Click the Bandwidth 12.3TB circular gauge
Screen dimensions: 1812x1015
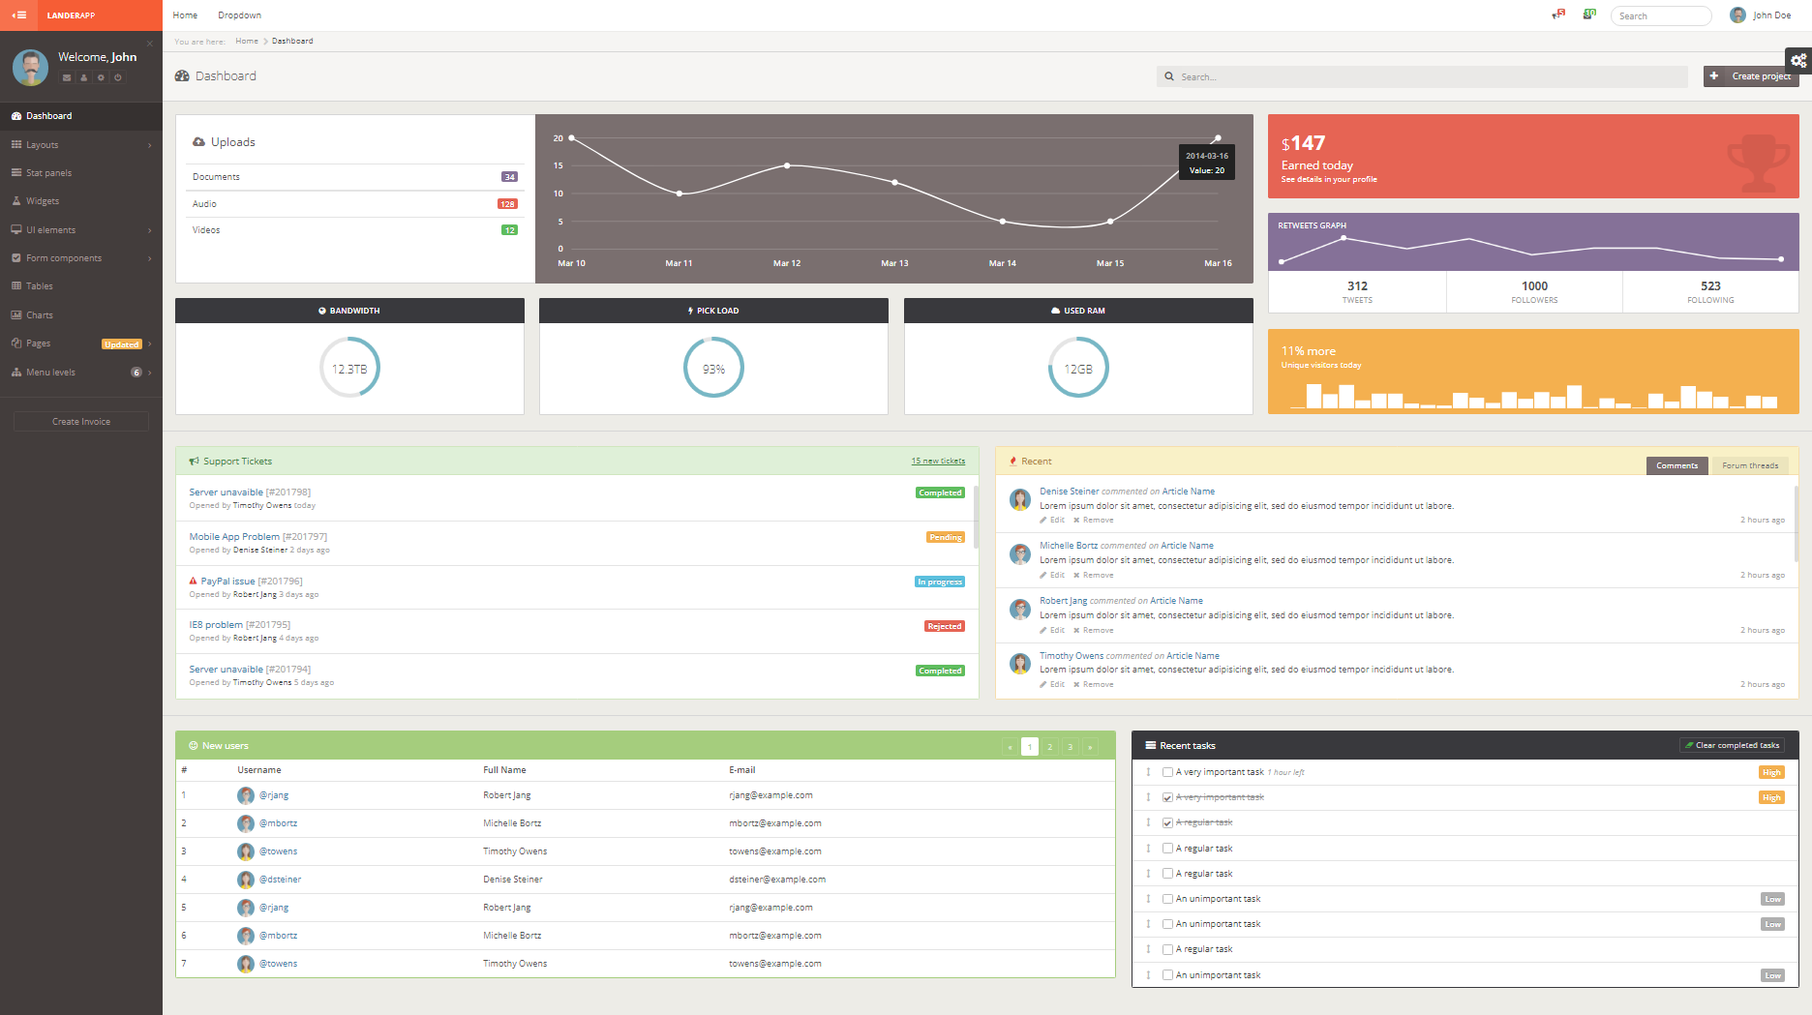[x=349, y=368]
